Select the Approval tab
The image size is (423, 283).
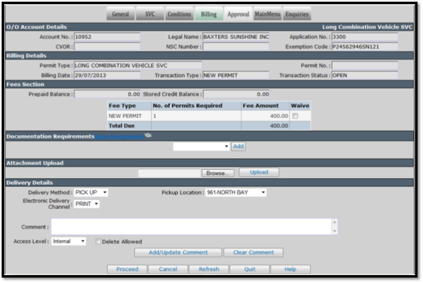click(x=238, y=14)
